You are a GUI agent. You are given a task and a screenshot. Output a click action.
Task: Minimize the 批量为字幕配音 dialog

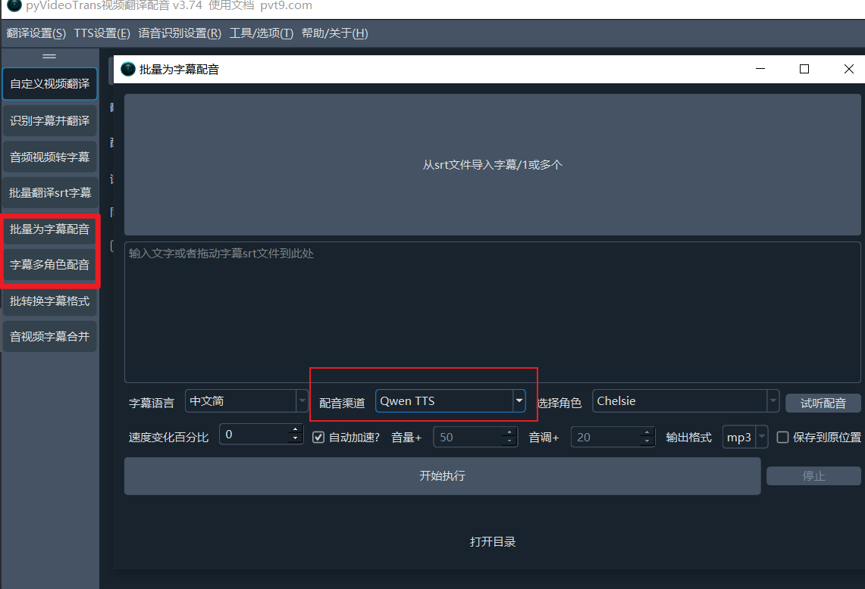tap(760, 69)
